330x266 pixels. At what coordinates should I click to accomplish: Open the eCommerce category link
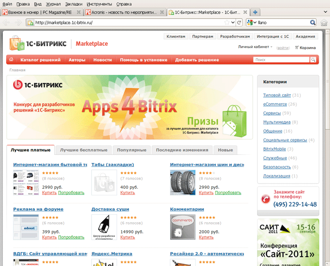pos(275,104)
